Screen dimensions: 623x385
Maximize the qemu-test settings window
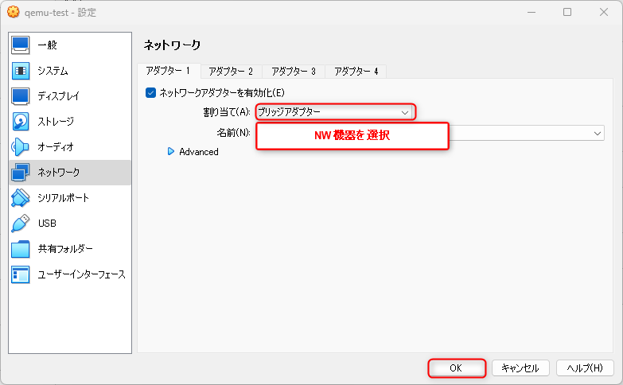(x=567, y=12)
